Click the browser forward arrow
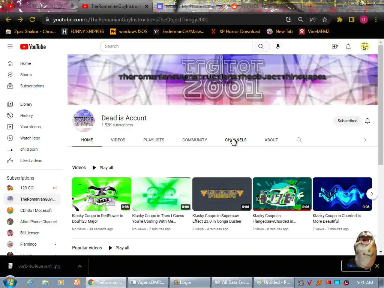Screen dimensions: 384x288 coord(20,19)
